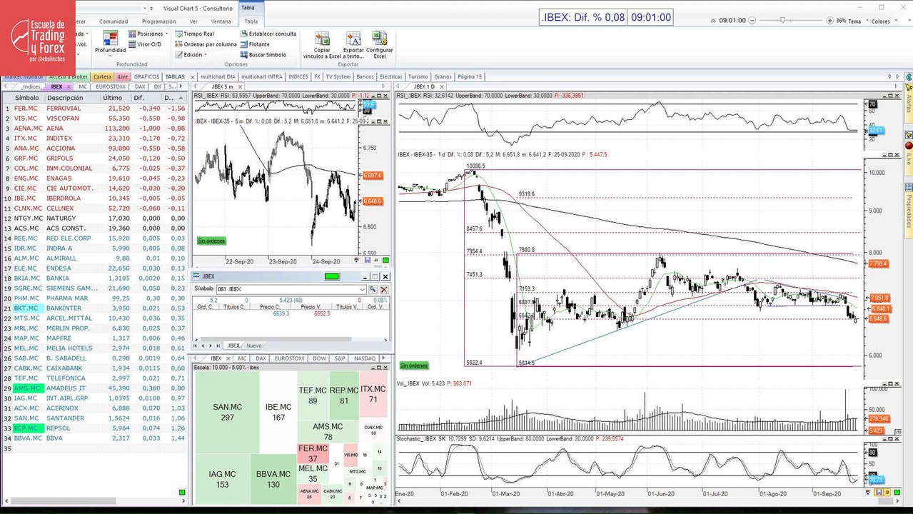The width and height of the screenshot is (913, 514).
Task: Switch to Bancos tab
Action: [365, 76]
